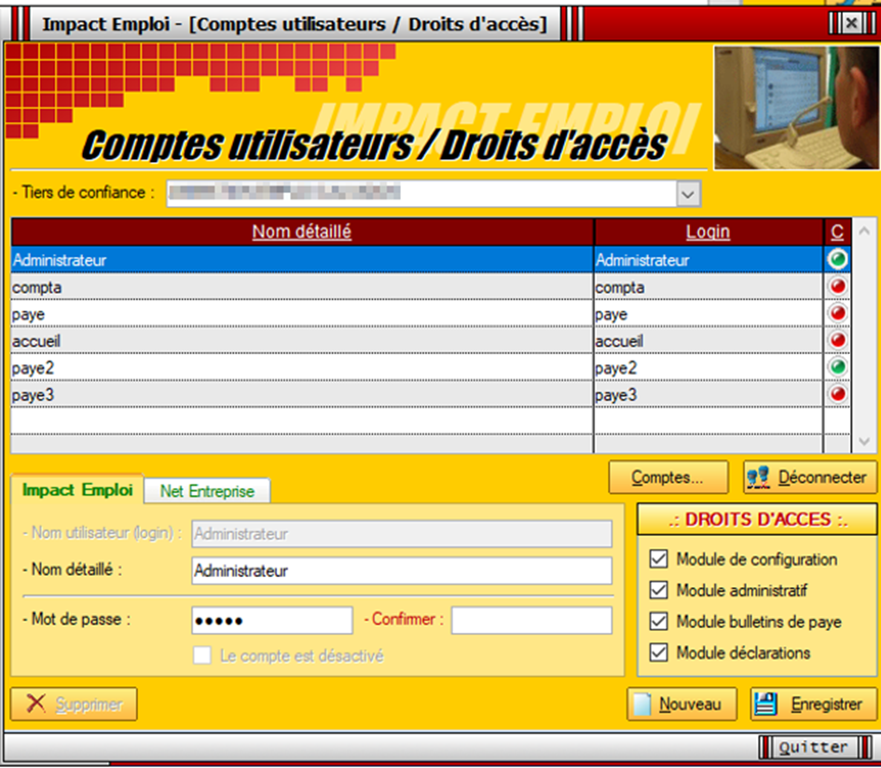Image resolution: width=881 pixels, height=768 pixels.
Task: Uncheck the Module déclarations checkbox
Action: pos(658,652)
